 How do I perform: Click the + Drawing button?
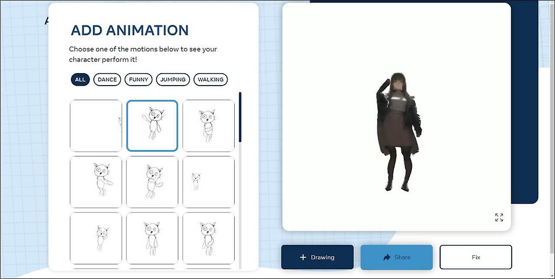pyautogui.click(x=318, y=257)
